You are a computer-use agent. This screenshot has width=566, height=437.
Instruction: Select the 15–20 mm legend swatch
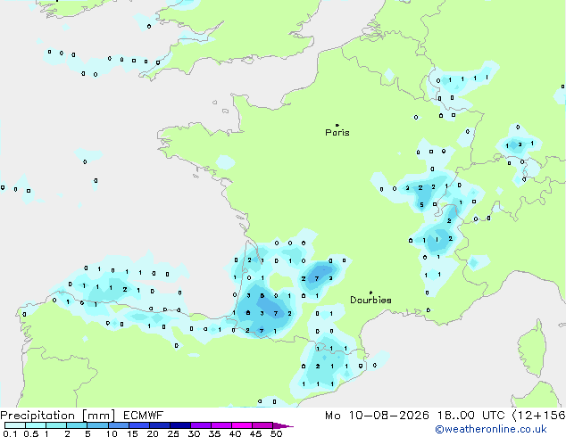point(138,425)
